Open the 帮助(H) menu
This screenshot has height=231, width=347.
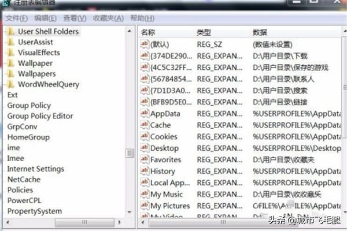coord(142,18)
